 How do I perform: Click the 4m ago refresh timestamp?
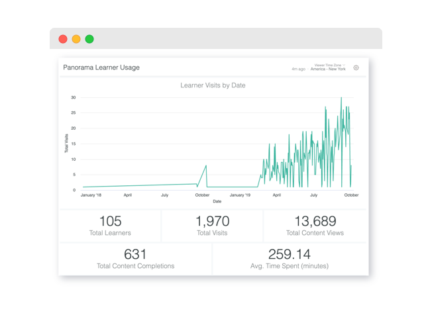point(299,69)
